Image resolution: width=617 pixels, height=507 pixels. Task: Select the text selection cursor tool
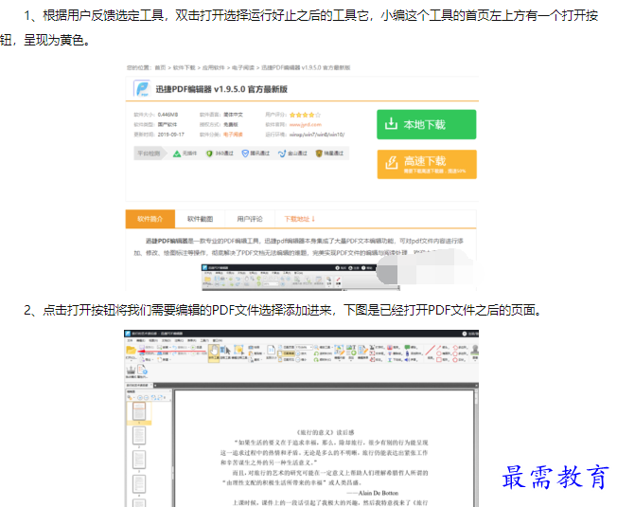[x=225, y=351]
